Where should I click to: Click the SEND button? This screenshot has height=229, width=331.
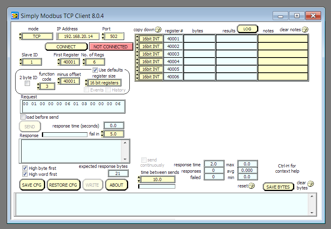tap(30, 127)
